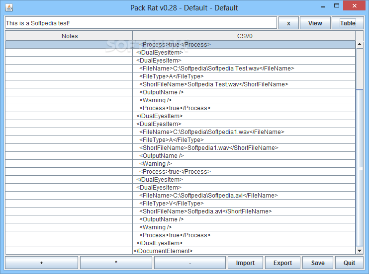Select the FileType V row
Screen dimensions: 369x274
tap(180, 204)
